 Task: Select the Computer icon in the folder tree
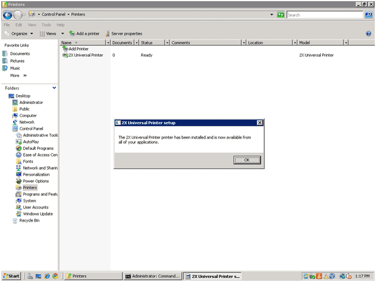(15, 115)
